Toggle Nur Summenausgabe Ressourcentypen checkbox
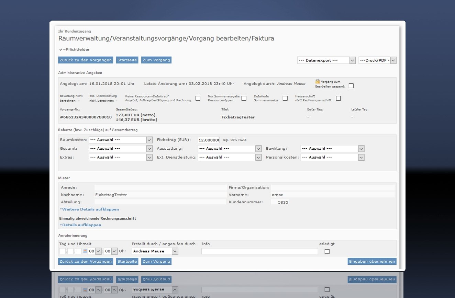 coord(244,98)
